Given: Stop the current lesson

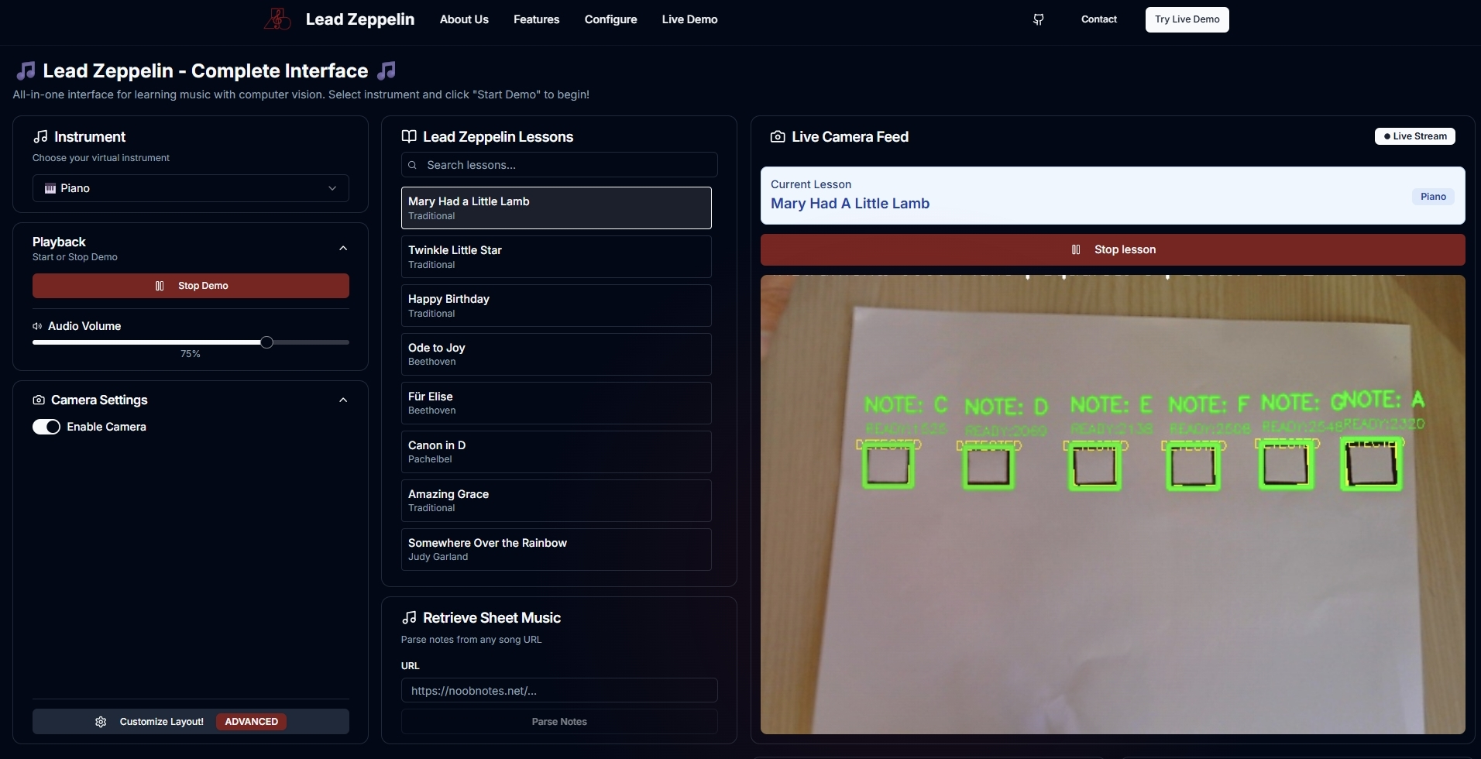Looking at the screenshot, I should coord(1112,249).
